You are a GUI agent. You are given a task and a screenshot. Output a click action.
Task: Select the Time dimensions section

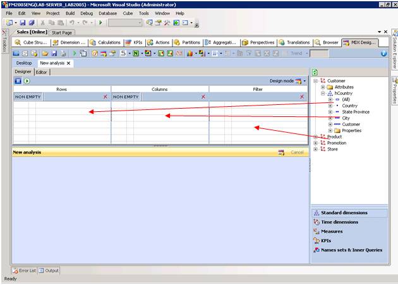[349, 222]
